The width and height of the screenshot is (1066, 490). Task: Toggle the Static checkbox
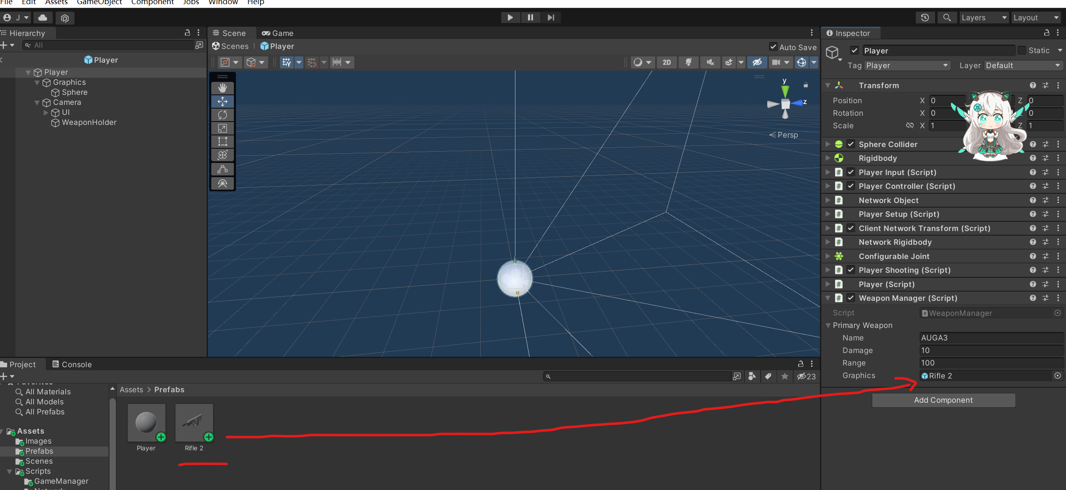(1022, 51)
